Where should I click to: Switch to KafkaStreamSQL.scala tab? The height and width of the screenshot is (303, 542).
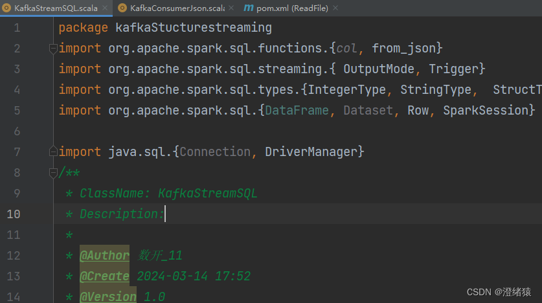(56, 8)
